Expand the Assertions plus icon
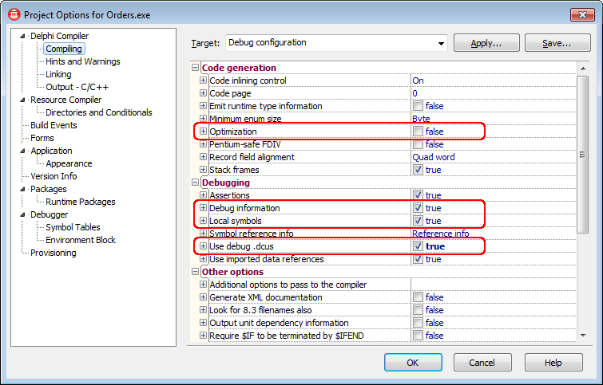 coord(203,195)
